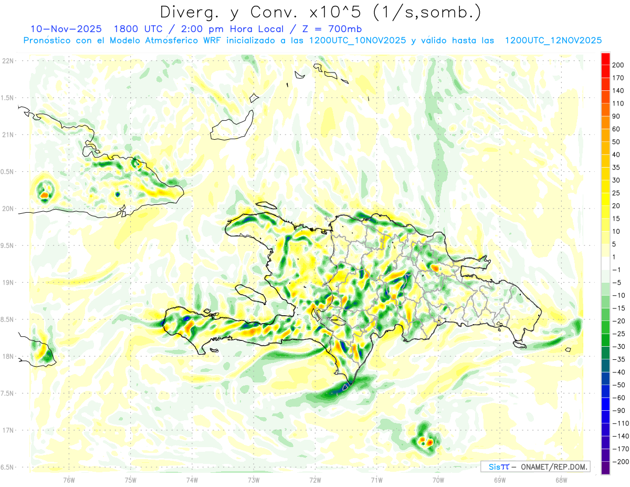The height and width of the screenshot is (487, 630).
Task: Click the '50' color scale value
Action: tap(616, 142)
